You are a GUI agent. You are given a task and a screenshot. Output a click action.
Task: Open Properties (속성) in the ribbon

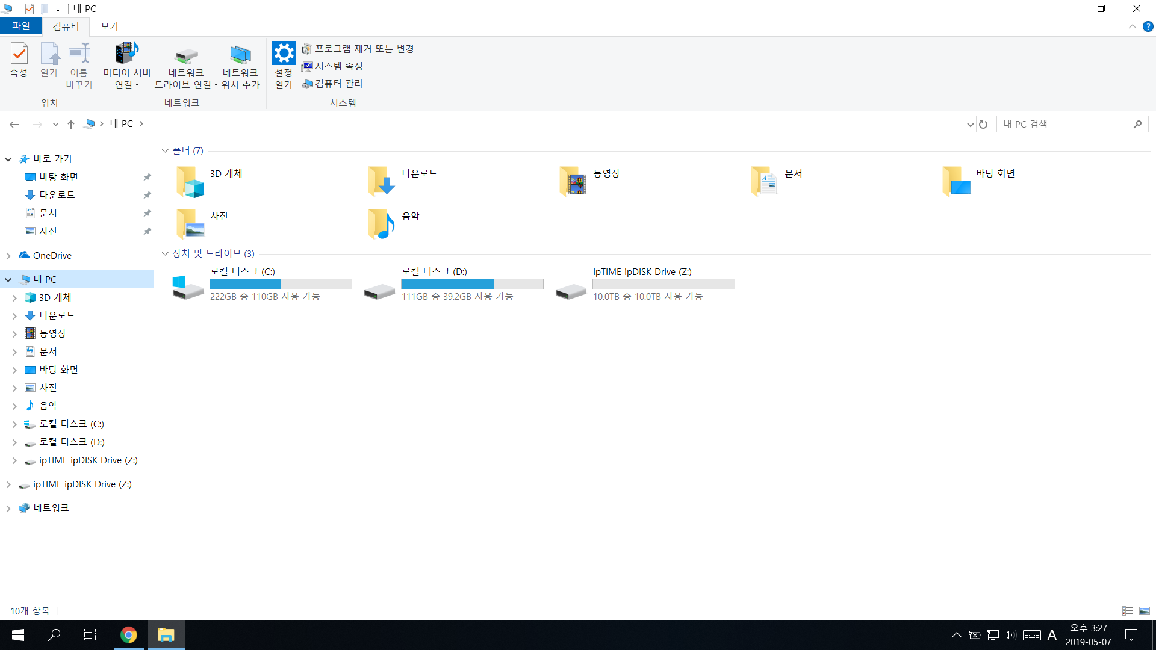tap(19, 60)
